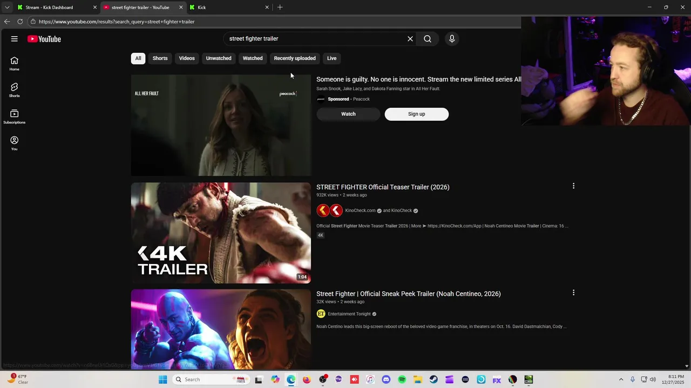Select the Watched filter chip
This screenshot has height=388, width=691.
[253, 58]
